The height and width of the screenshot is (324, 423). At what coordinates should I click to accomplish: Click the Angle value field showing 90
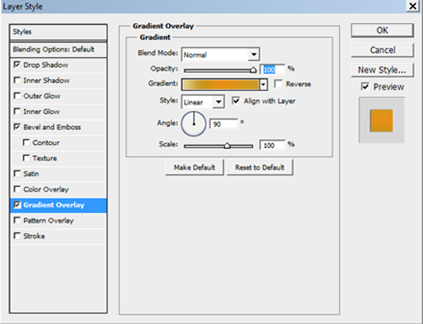224,124
